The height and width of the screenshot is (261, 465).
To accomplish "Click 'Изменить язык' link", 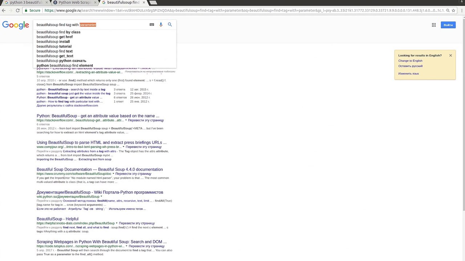I will [x=408, y=74].
